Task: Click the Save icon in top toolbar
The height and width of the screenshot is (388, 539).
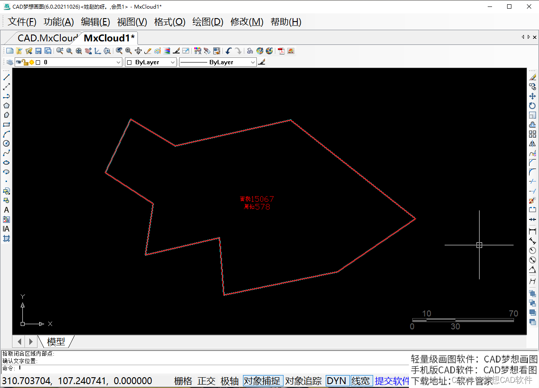Action: [38, 51]
